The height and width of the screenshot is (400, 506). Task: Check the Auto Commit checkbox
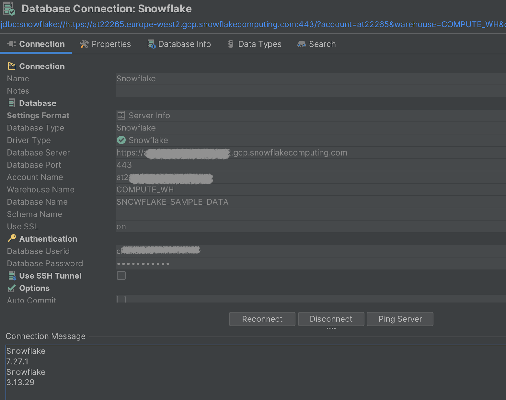tap(121, 299)
